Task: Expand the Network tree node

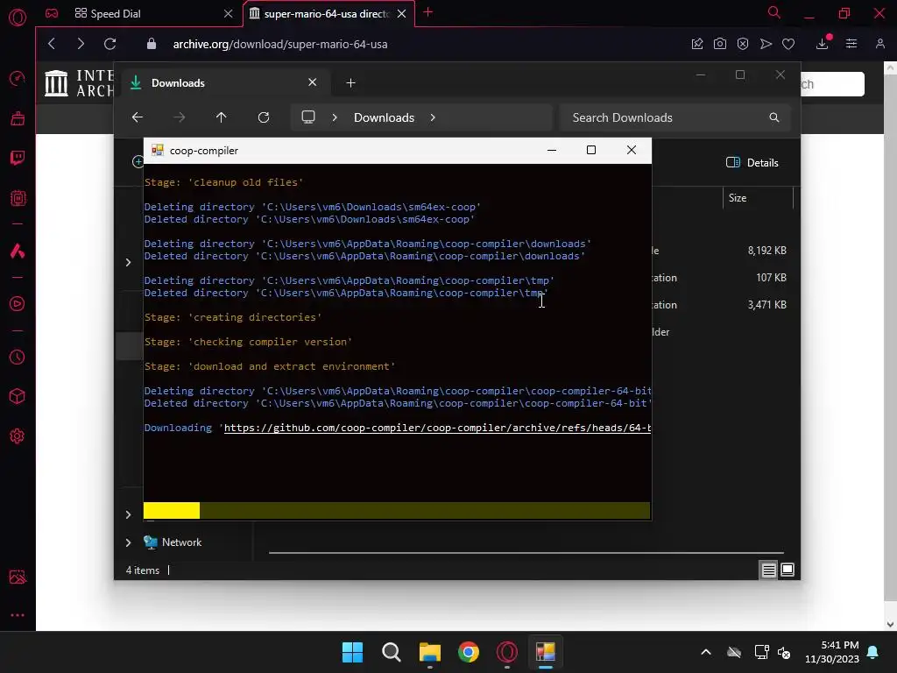Action: (128, 542)
